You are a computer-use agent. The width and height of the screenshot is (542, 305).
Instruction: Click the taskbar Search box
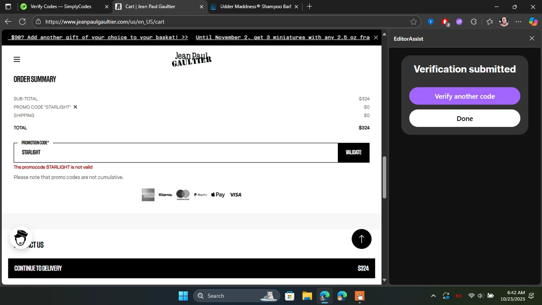coord(237,296)
